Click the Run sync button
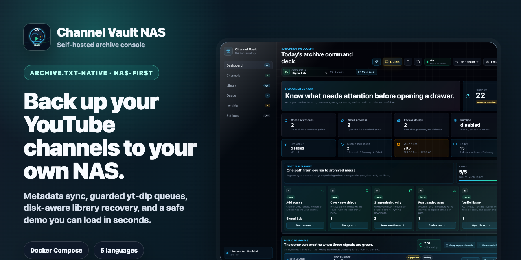Screen dimensions: 521x260 click(349, 225)
